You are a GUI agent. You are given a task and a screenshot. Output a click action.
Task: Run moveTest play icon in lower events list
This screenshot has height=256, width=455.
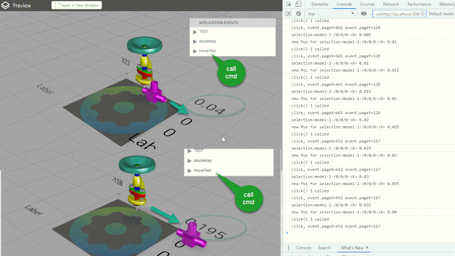pos(189,171)
